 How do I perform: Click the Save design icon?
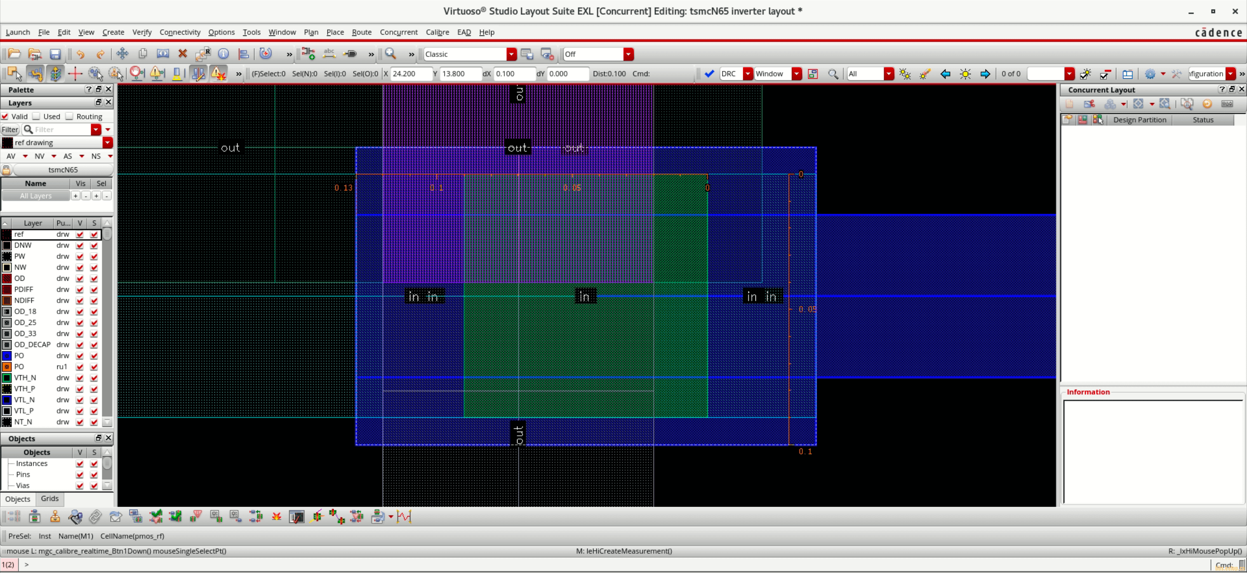coord(55,54)
